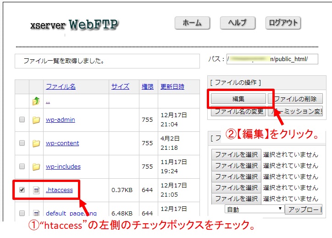Viewport: 332px width, 238px height.
Task: Open the ヘルプ page
Action: 237,23
